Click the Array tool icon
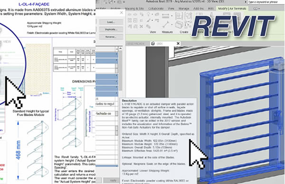This screenshot has height=184, width=285. [130, 20]
